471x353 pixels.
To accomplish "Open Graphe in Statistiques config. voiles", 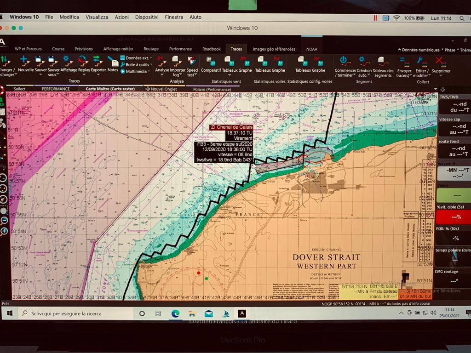I will click(x=318, y=61).
